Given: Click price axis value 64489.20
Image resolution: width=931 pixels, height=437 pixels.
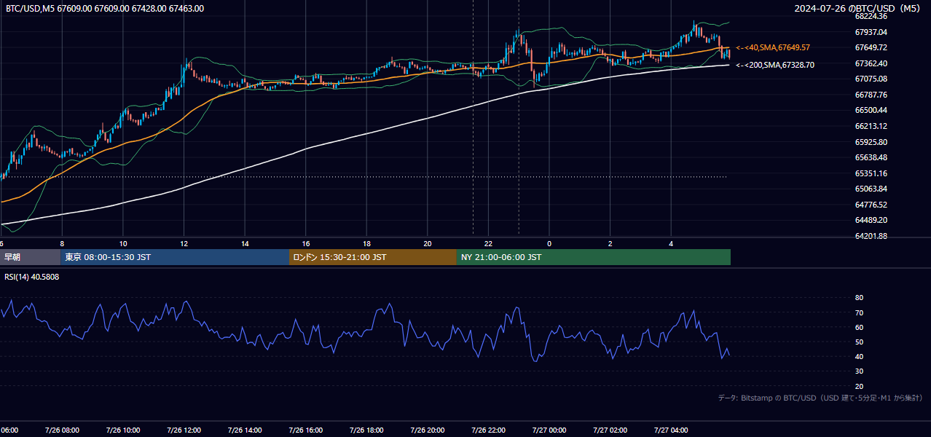Looking at the screenshot, I should click(871, 220).
